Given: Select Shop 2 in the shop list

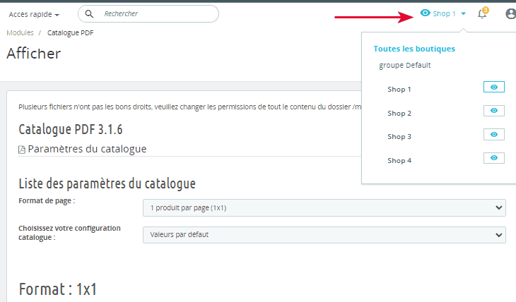Looking at the screenshot, I should coord(399,113).
